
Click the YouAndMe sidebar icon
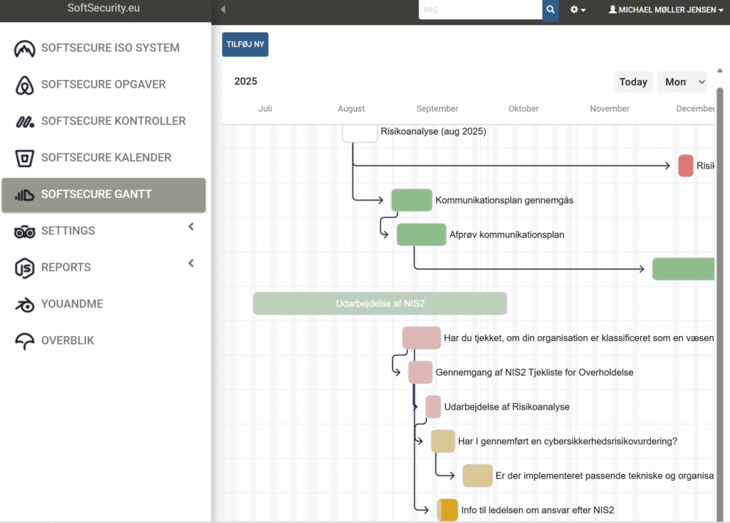25,304
